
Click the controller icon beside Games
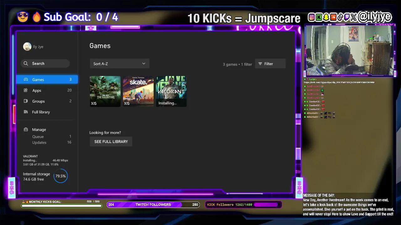(x=26, y=79)
